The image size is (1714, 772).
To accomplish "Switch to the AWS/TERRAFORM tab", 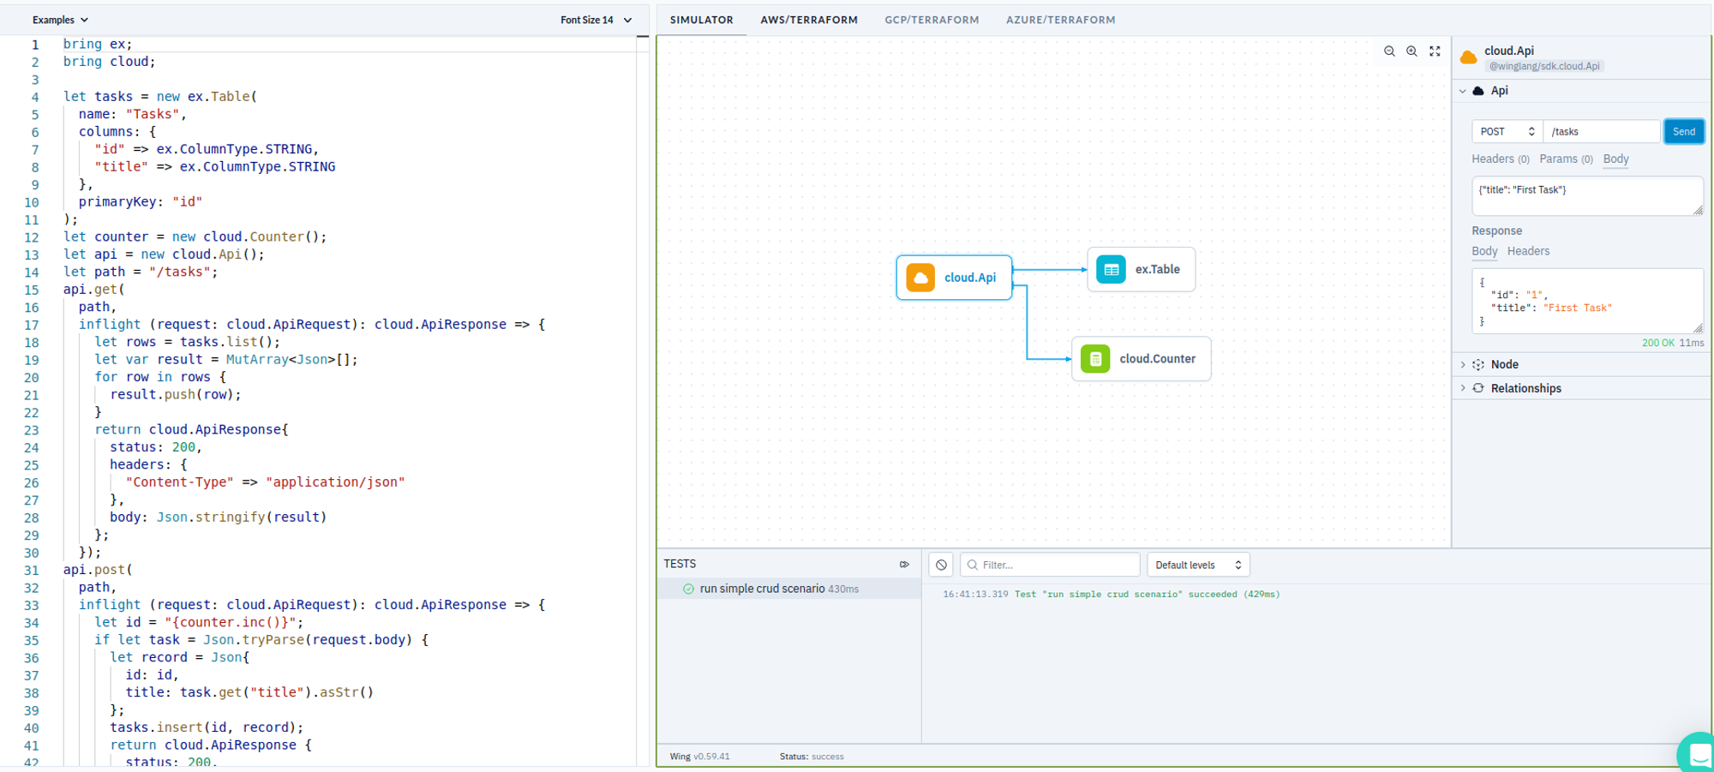I will point(808,20).
